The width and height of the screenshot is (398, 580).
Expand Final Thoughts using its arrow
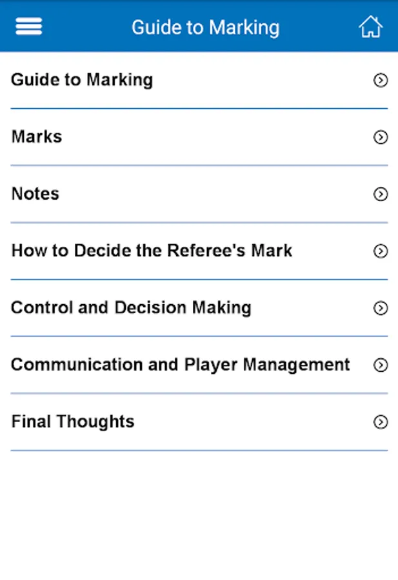click(x=381, y=422)
